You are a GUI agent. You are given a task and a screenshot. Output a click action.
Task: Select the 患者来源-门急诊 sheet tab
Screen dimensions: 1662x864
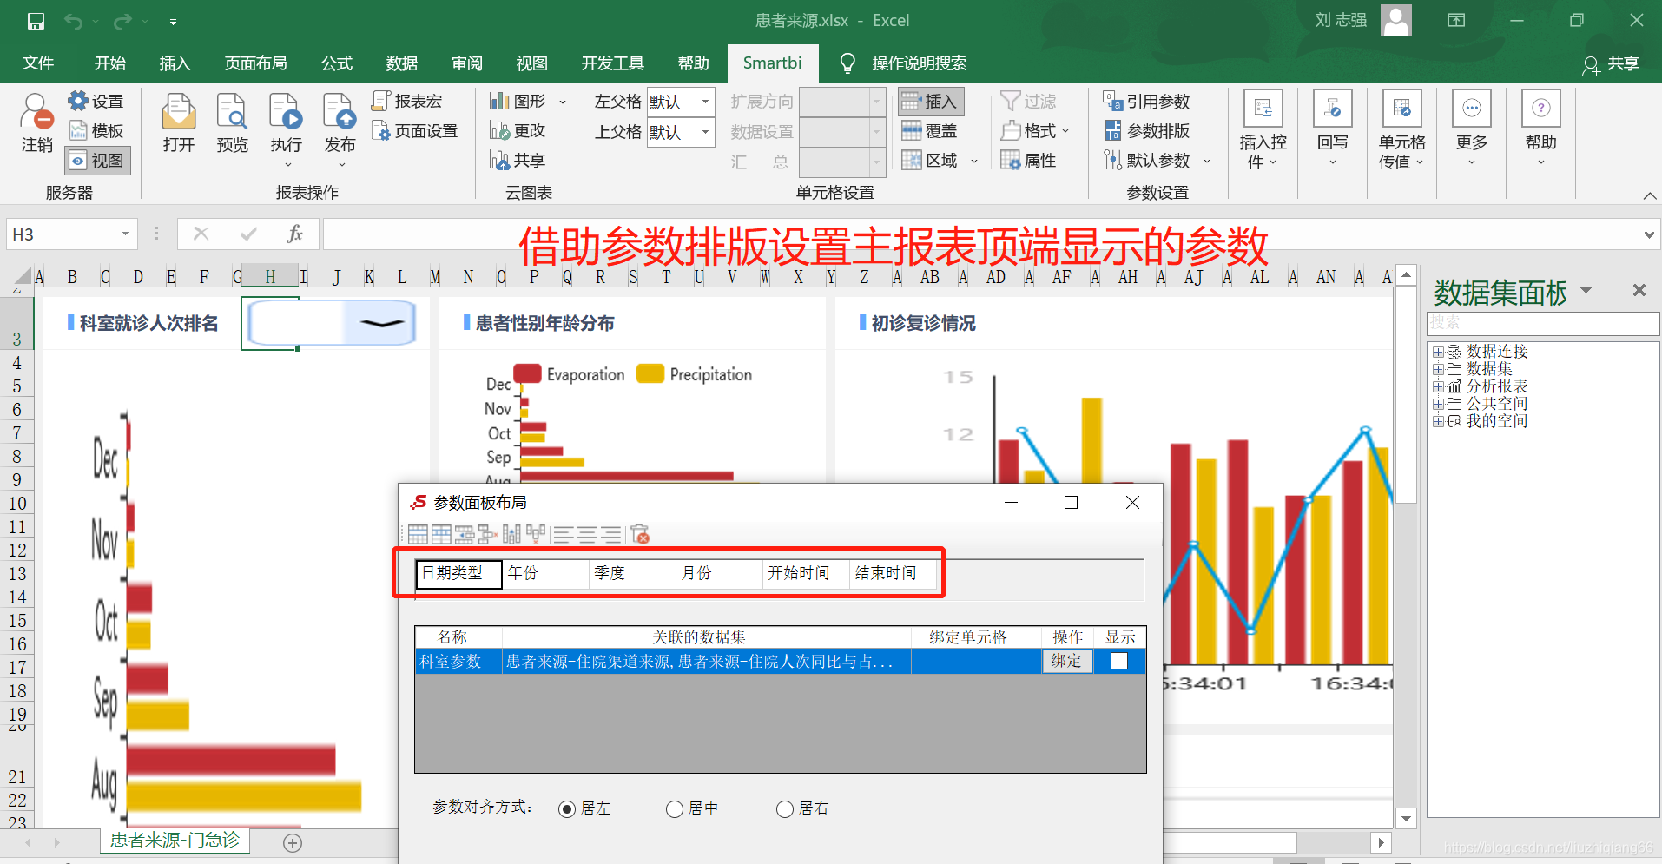175,841
